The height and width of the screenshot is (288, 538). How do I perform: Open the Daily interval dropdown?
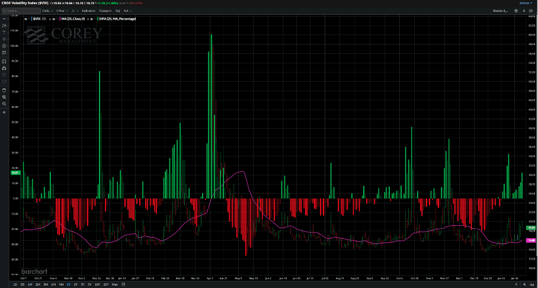(47, 11)
